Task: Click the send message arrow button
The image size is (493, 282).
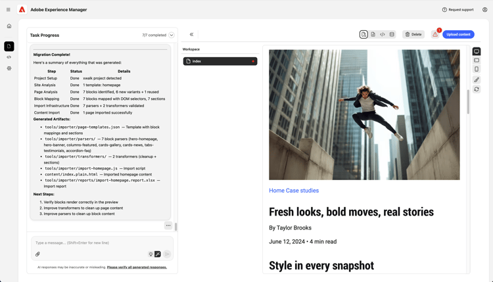Action: (167, 254)
